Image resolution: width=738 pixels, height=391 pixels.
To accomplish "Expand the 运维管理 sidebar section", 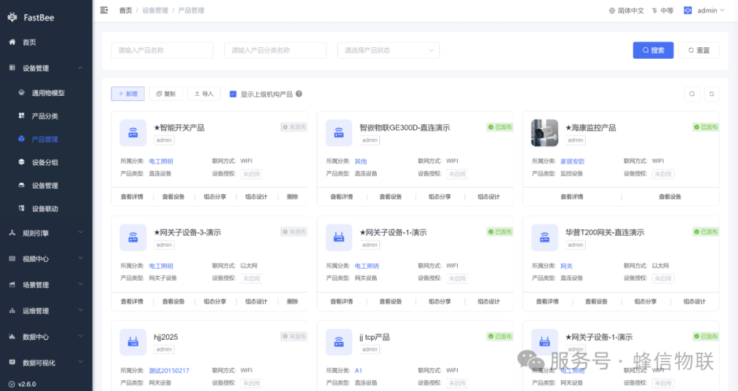I will [46, 310].
